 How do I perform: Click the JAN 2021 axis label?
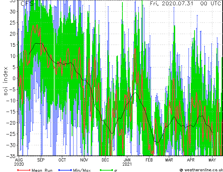127,162
